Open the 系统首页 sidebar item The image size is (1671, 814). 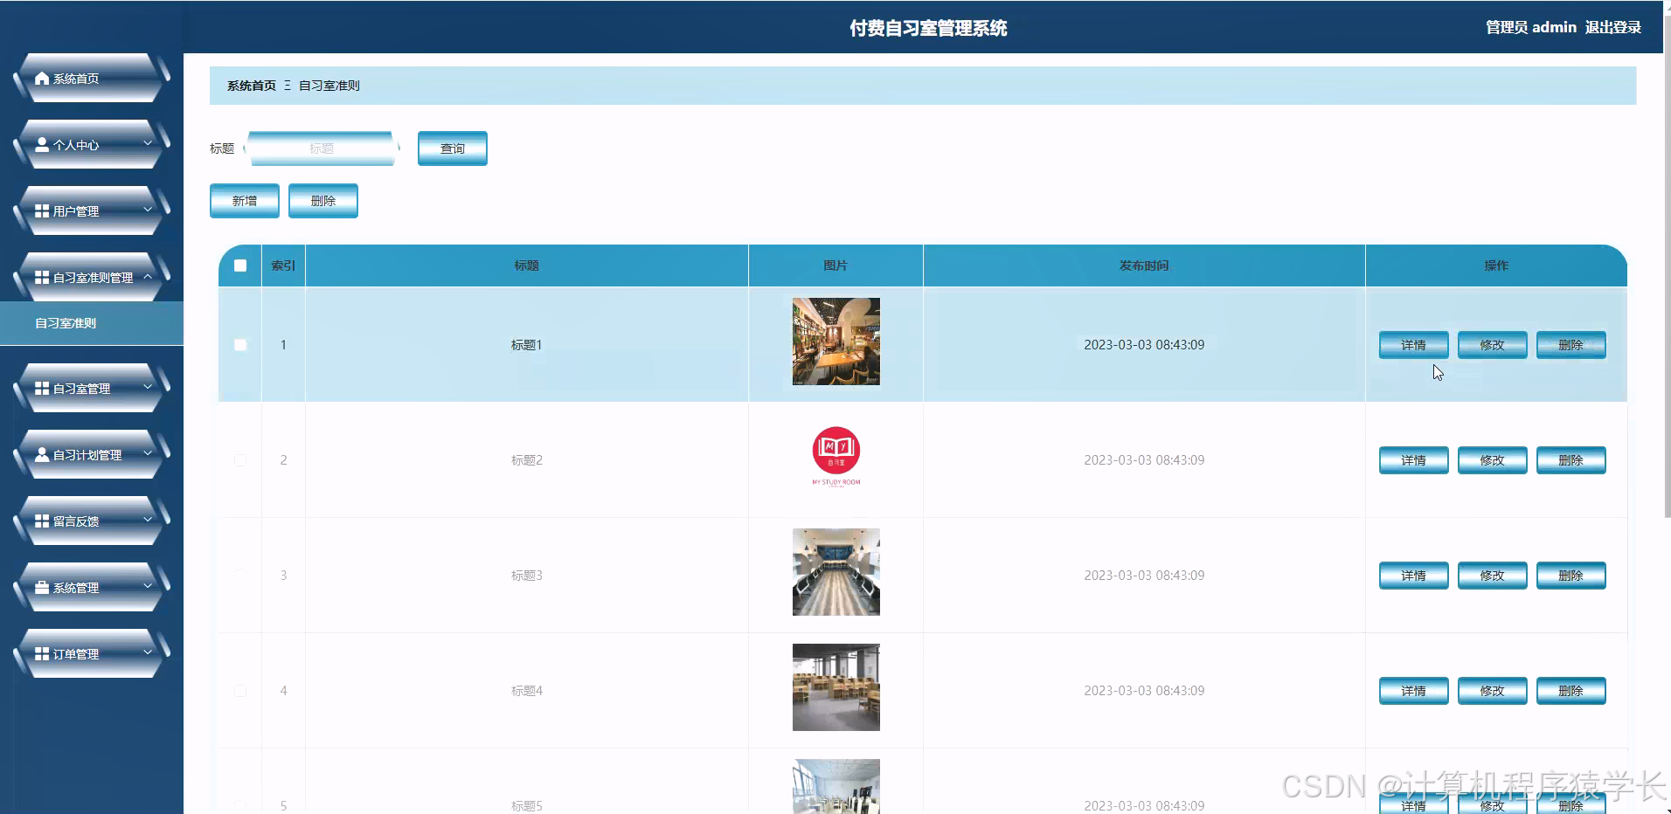point(92,79)
